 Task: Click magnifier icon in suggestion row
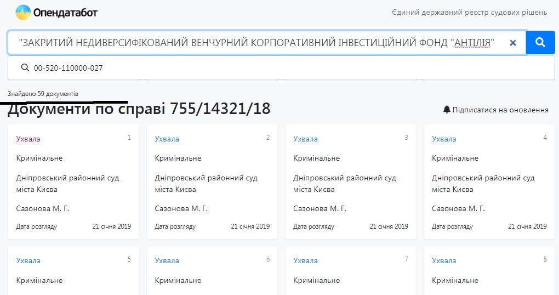[x=25, y=68]
